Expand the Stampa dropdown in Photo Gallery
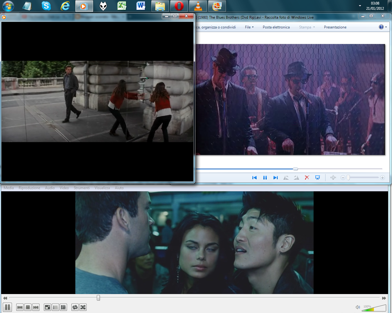The width and height of the screenshot is (392, 313). 307,27
